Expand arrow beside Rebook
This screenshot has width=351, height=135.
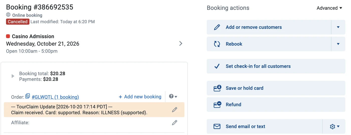[338, 44]
